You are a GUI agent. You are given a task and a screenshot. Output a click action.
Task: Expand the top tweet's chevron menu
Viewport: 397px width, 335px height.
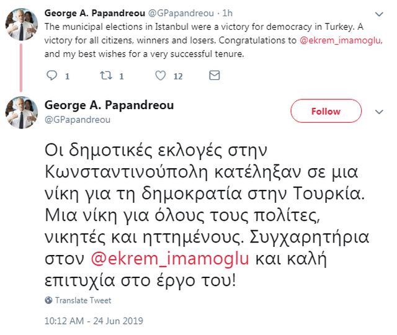380,14
